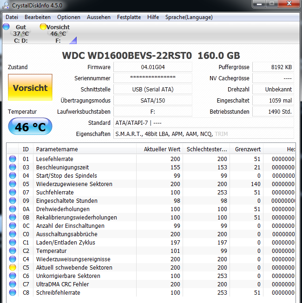This screenshot has width=302, height=303.
Task: Click the blue status icon for Beschleunigungszeit
Action: [13, 167]
